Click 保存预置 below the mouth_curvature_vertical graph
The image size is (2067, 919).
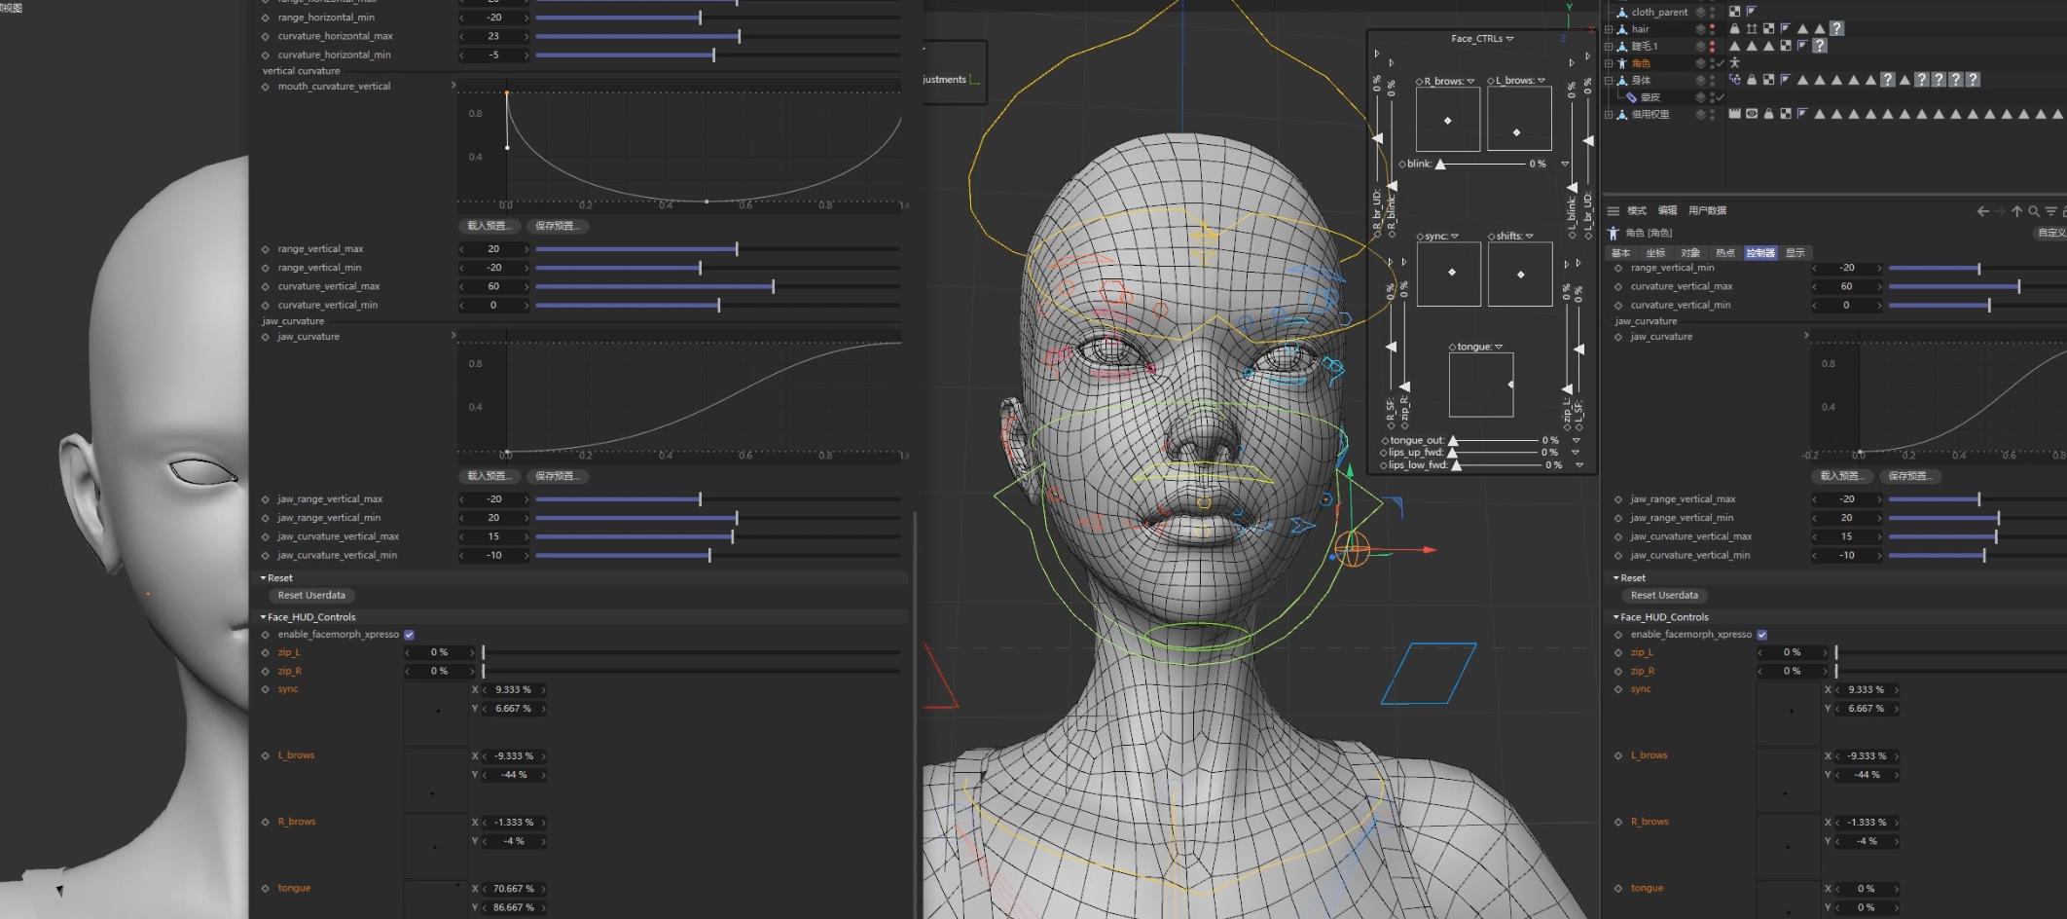pyautogui.click(x=558, y=226)
